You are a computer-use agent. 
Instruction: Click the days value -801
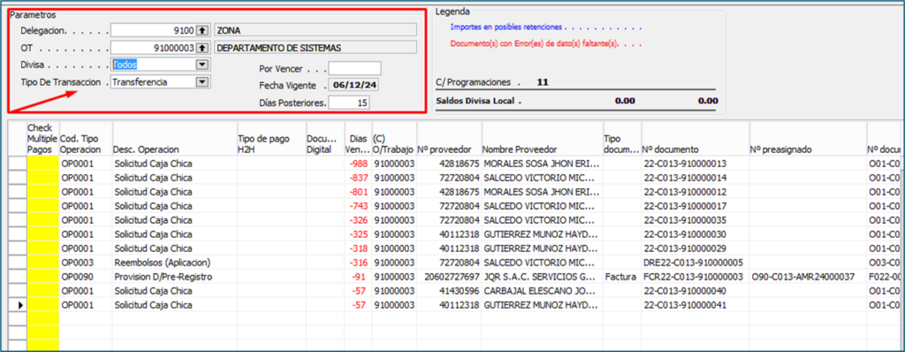click(x=358, y=192)
